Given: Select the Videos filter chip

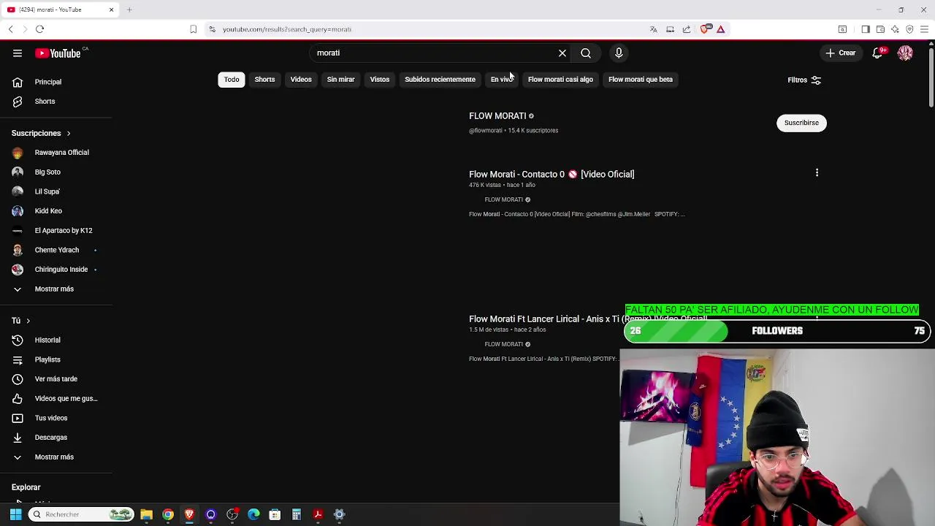Looking at the screenshot, I should pos(301,80).
